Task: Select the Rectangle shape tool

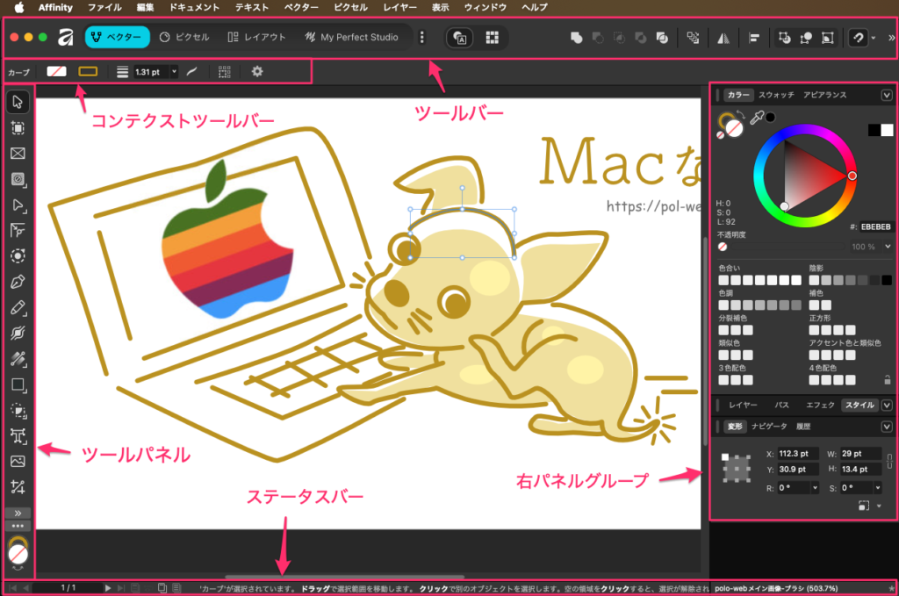Action: pos(18,384)
